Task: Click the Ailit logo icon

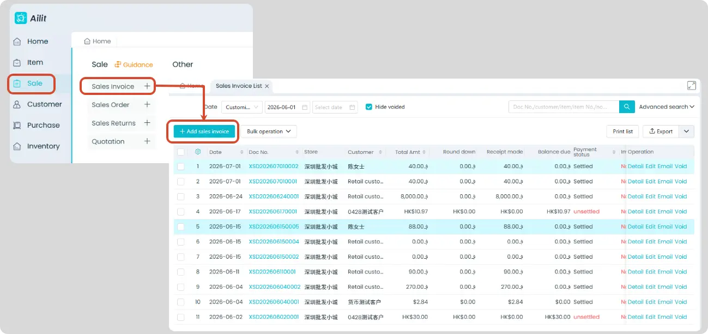Action: (21, 18)
